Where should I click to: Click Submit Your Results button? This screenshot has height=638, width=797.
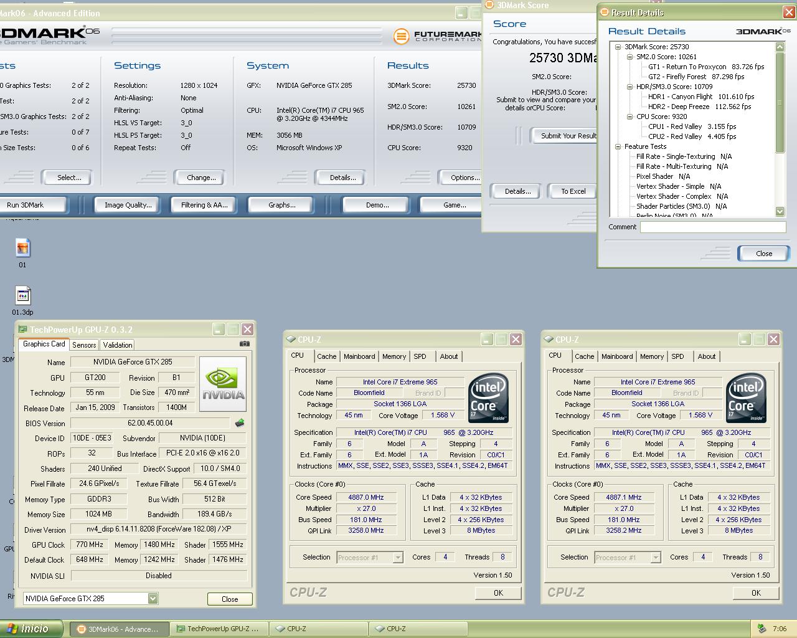564,135
